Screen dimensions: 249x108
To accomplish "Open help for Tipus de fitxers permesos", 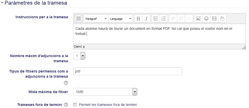I will point(66,83).
